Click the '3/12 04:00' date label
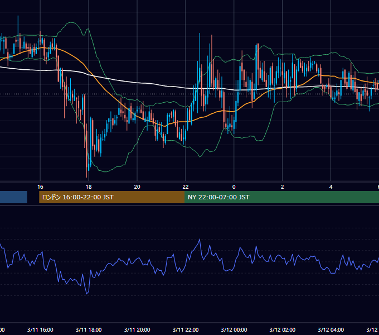The width and height of the screenshot is (379, 335). [331, 329]
